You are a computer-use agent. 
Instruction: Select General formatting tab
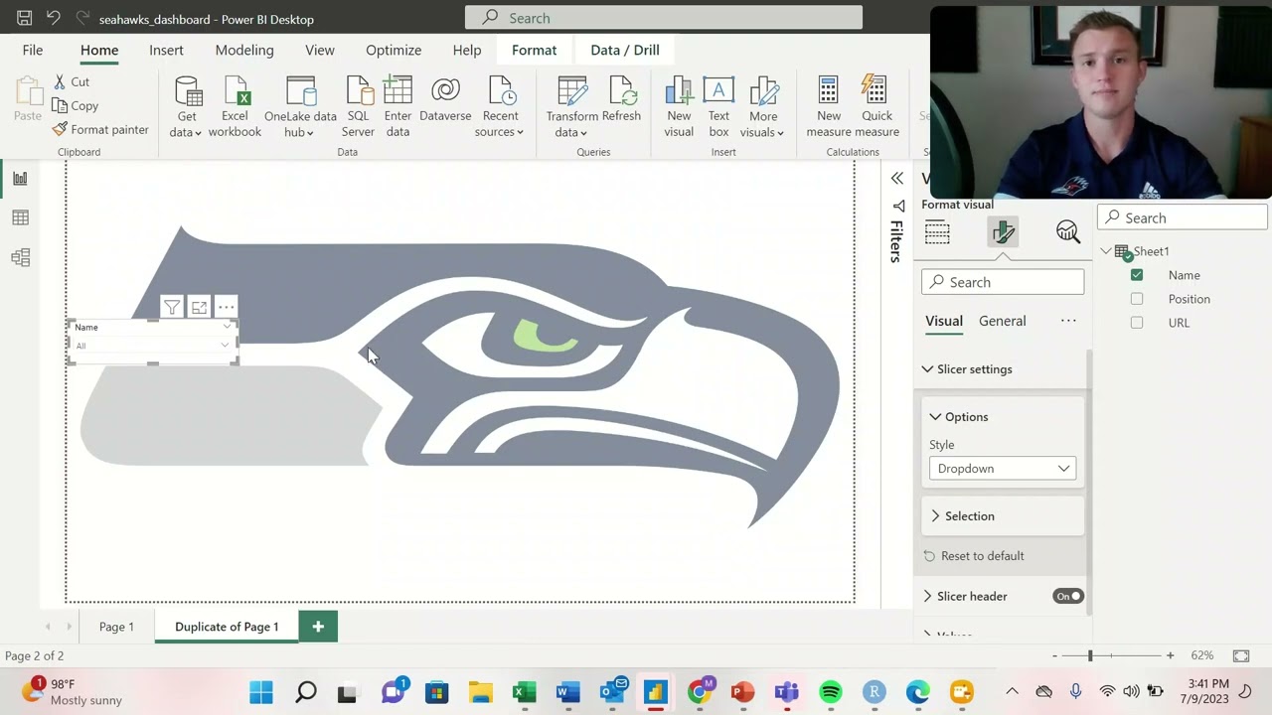1002,321
